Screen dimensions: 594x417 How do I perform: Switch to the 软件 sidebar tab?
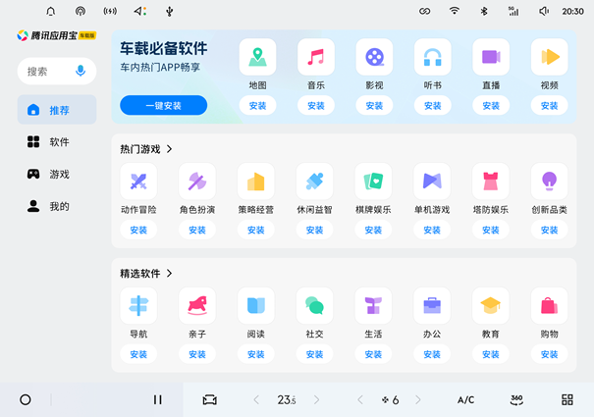pyautogui.click(x=57, y=142)
